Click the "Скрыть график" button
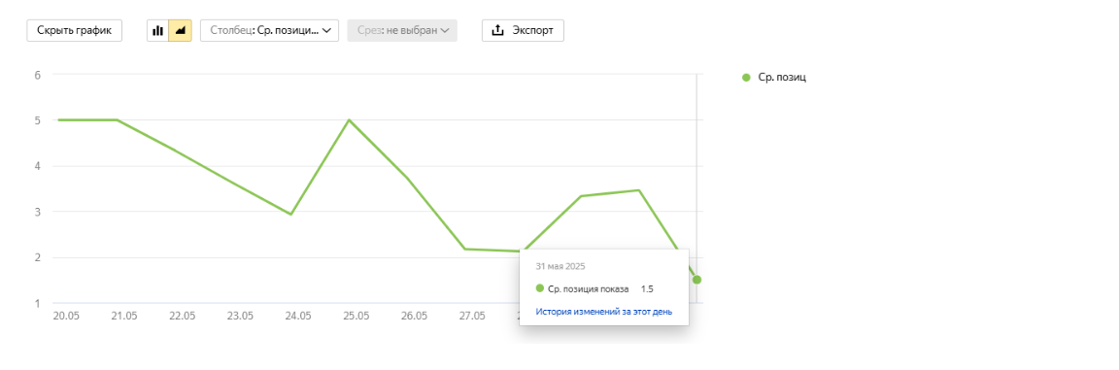This screenshot has width=1119, height=370. pyautogui.click(x=74, y=31)
